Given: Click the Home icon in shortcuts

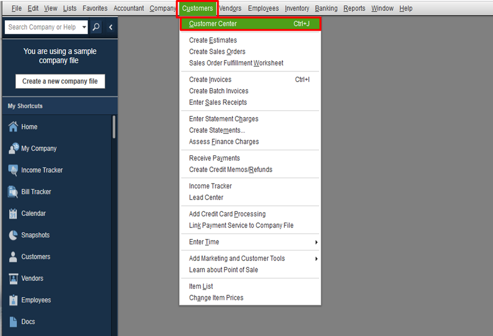Looking at the screenshot, I should click(13, 126).
